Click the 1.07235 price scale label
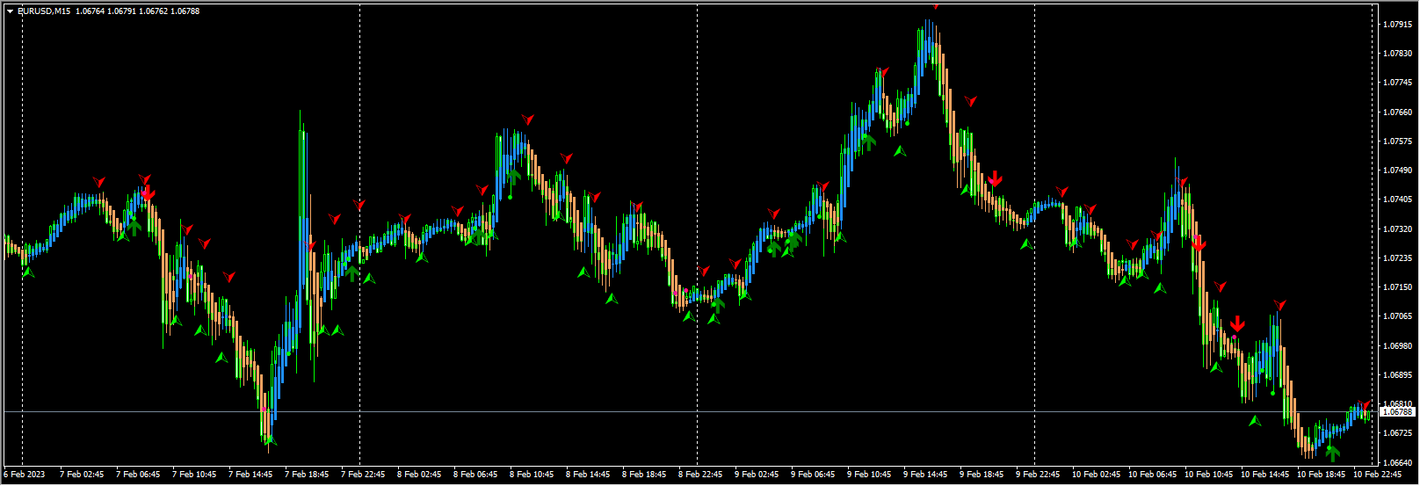 [x=1397, y=258]
